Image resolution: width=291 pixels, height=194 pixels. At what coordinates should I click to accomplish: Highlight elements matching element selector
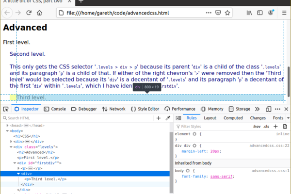(x=194, y=134)
